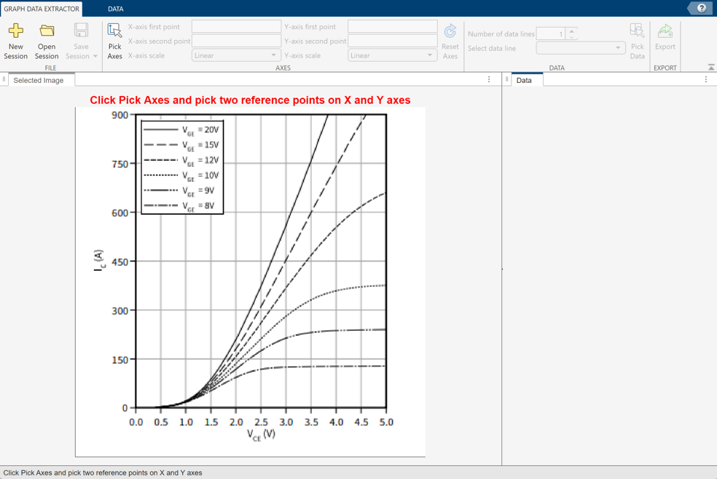The height and width of the screenshot is (479, 717).
Task: Open the Help question mark icon
Action: 701,8
